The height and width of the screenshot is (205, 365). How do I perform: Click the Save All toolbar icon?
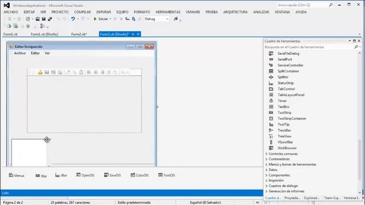coord(50,19)
